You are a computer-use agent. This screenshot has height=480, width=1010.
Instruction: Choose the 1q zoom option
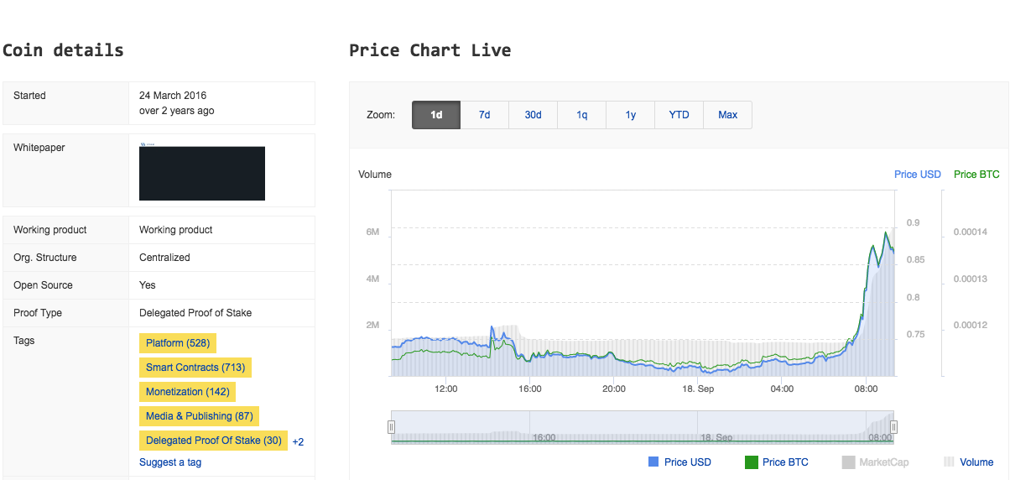(x=582, y=115)
